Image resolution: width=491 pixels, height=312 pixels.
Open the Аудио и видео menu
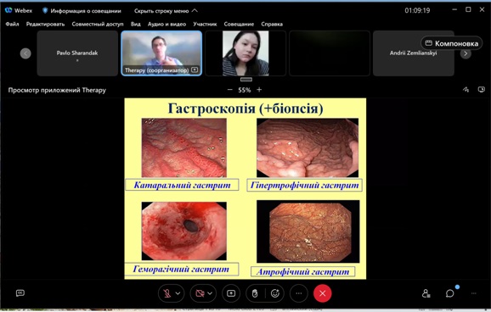166,24
